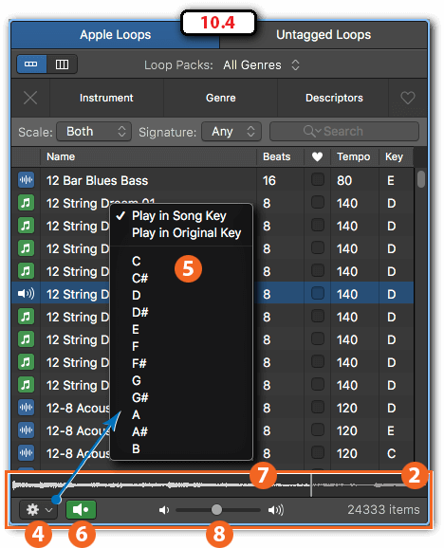The height and width of the screenshot is (548, 444).
Task: Check favorite box on 120 tempo C key row
Action: 318,452
